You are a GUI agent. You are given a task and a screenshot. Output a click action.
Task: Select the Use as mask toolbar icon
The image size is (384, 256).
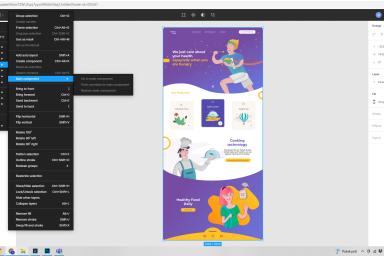point(202,15)
